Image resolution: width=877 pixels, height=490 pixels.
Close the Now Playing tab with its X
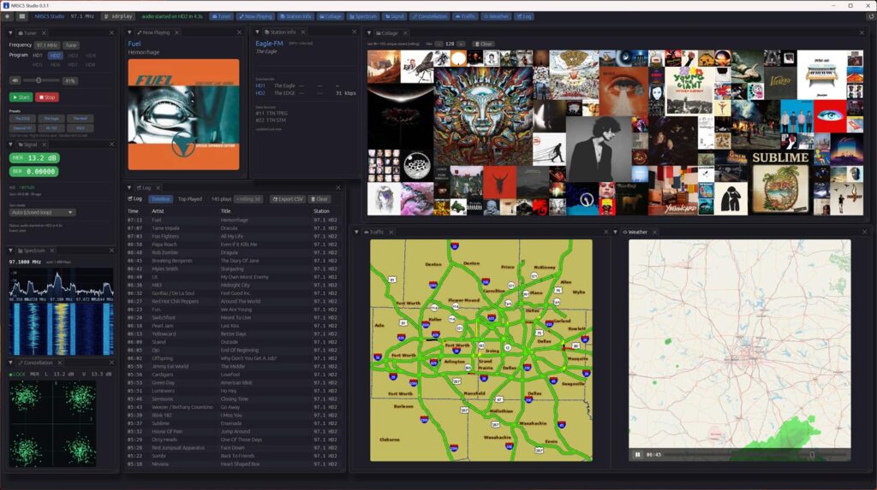176,32
